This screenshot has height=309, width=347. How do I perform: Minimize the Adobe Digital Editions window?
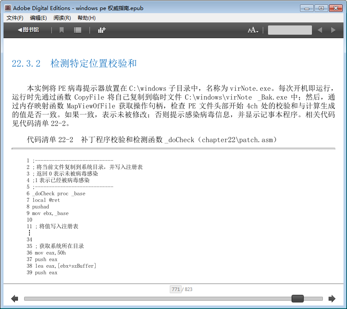tap(307, 8)
